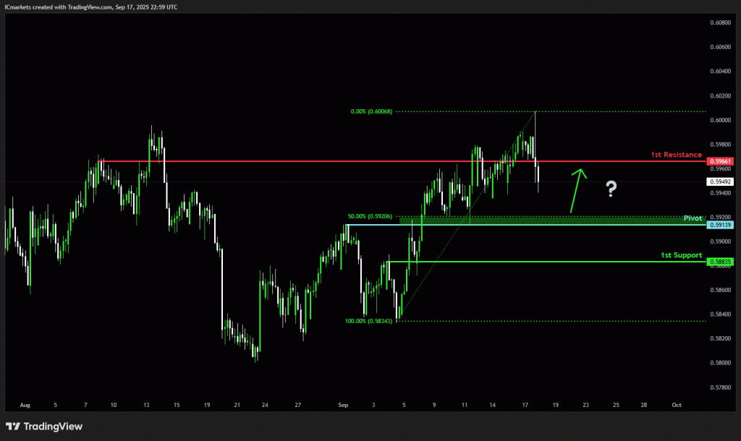Click the TradingView logo
The width and height of the screenshot is (741, 441).
coord(44,427)
